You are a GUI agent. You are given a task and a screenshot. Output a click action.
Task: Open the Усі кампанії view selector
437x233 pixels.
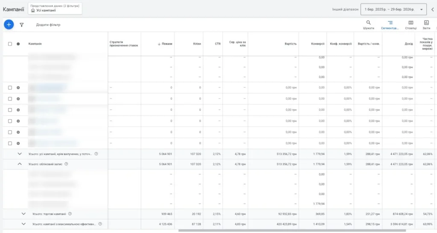coord(55,9)
